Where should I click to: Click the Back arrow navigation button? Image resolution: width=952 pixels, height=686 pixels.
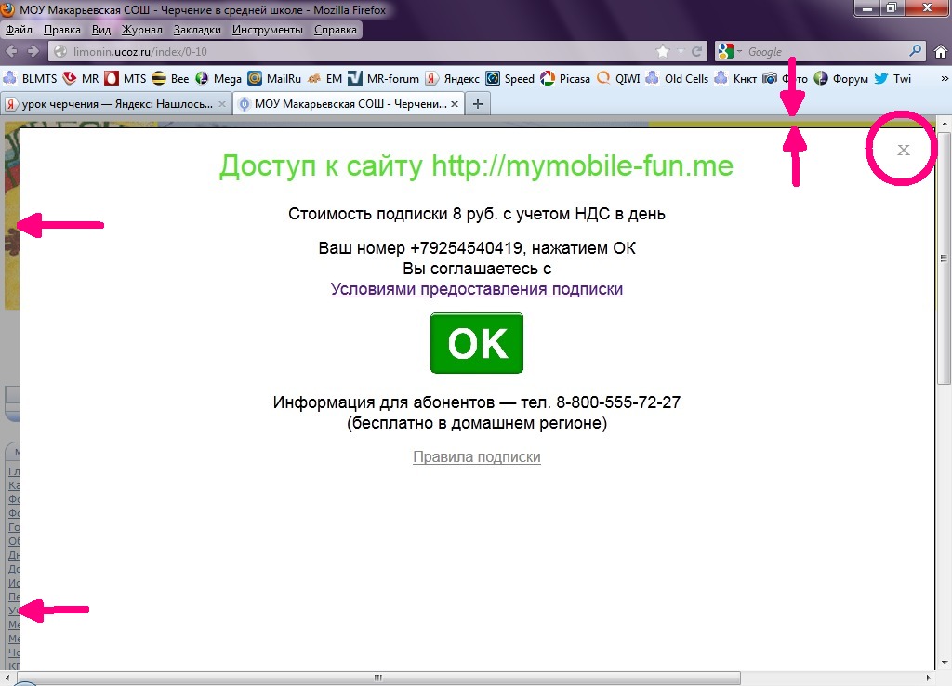coord(13,51)
